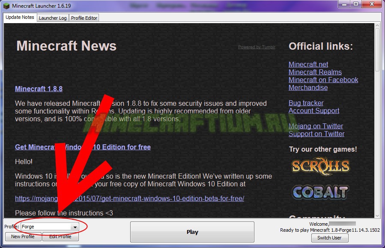Click the Account Support link
This screenshot has width=385, height=248.
tap(313, 111)
